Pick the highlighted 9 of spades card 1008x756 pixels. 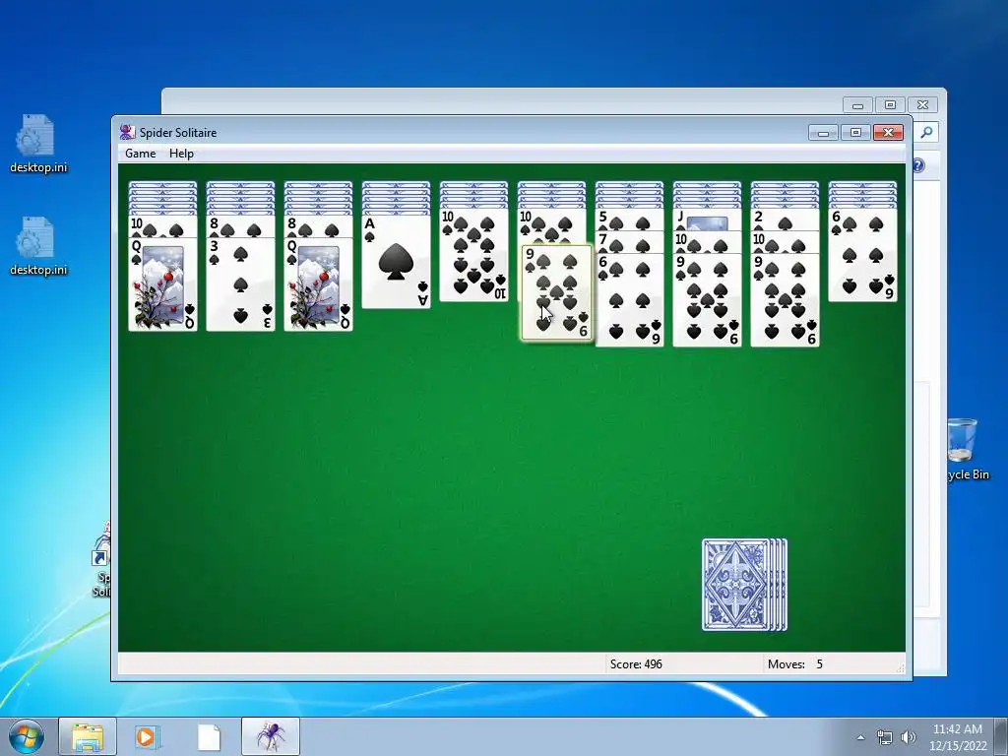pyautogui.click(x=557, y=292)
